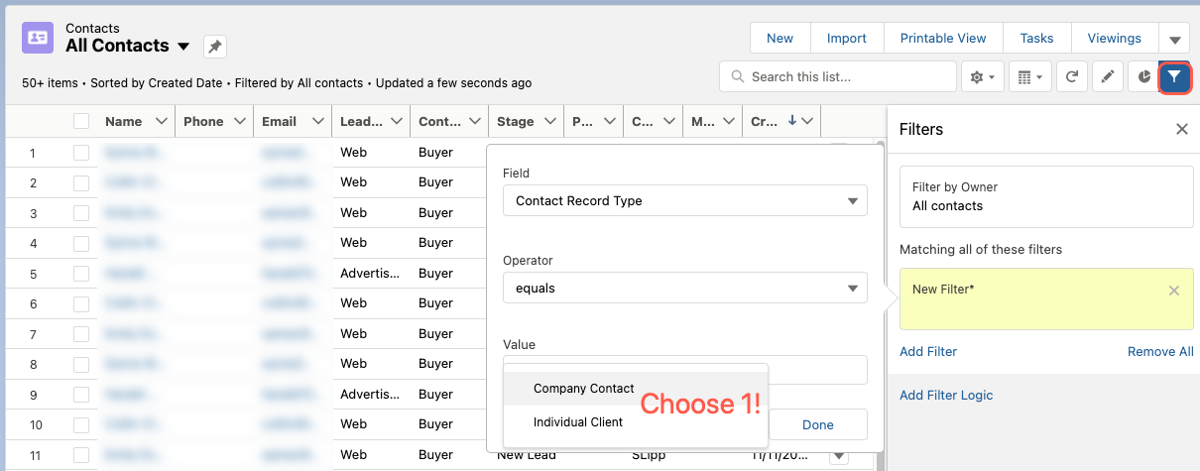
Task: Open list view controls gear menu
Action: [984, 76]
